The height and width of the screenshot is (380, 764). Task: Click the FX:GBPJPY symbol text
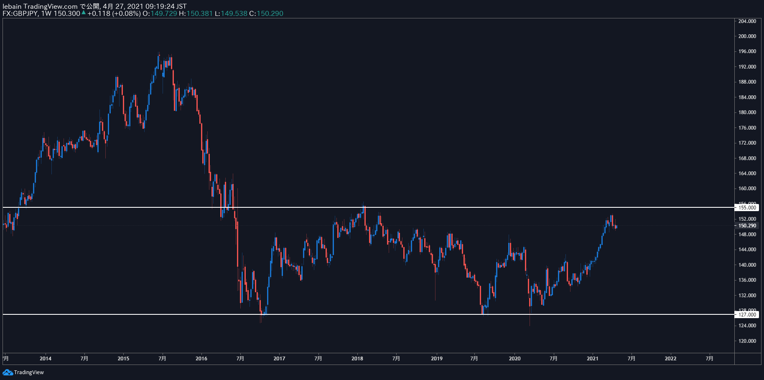click(x=20, y=13)
